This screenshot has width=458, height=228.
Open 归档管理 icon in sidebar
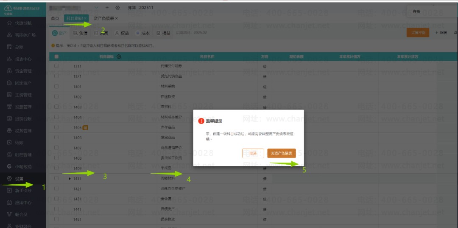(x=9, y=155)
